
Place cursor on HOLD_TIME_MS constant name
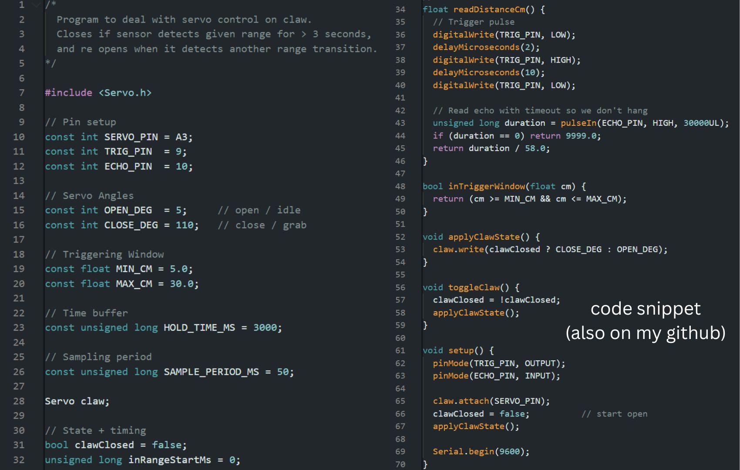[x=199, y=328]
